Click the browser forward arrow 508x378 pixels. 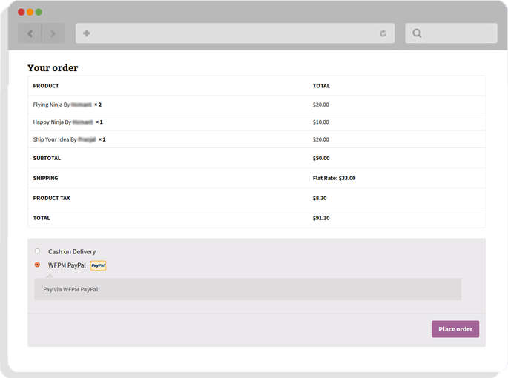click(x=53, y=33)
